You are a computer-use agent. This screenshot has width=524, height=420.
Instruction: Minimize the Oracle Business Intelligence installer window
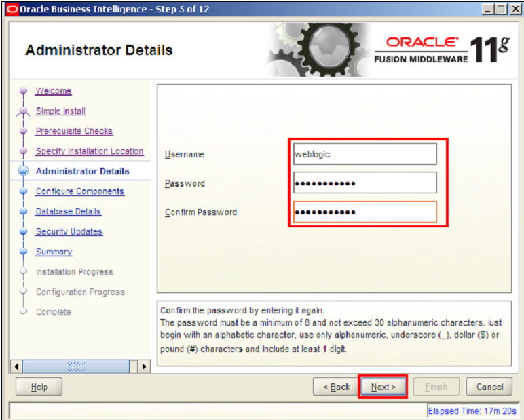[x=488, y=9]
